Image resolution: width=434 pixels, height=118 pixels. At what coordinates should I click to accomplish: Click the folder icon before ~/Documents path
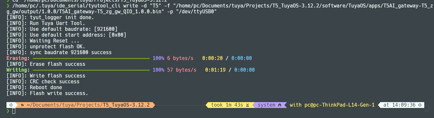23,105
